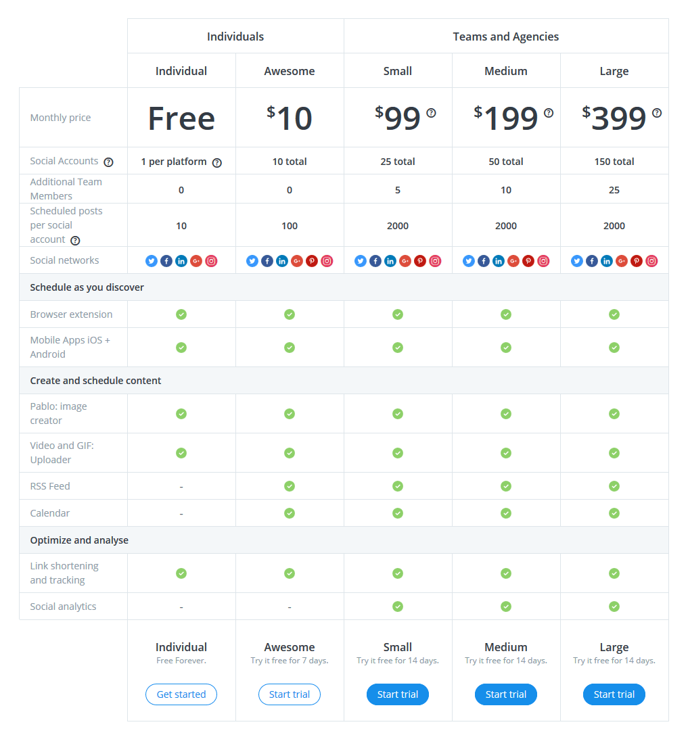This screenshot has height=735, width=688.
Task: Click Start trial under the Medium plan
Action: [506, 694]
